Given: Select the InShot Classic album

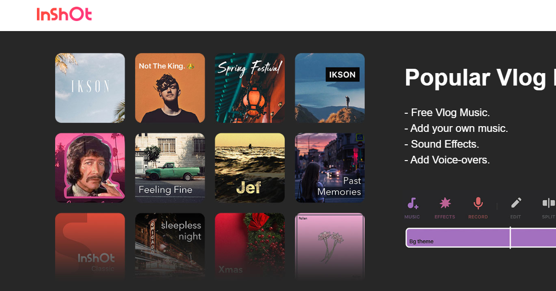Looking at the screenshot, I should pyautogui.click(x=90, y=246).
